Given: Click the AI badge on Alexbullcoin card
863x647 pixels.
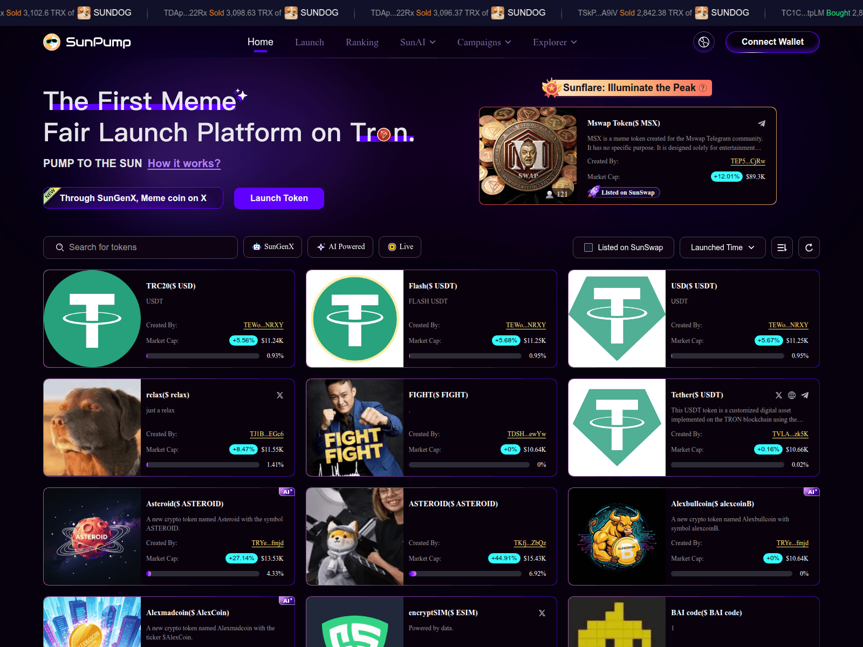Looking at the screenshot, I should (x=812, y=492).
